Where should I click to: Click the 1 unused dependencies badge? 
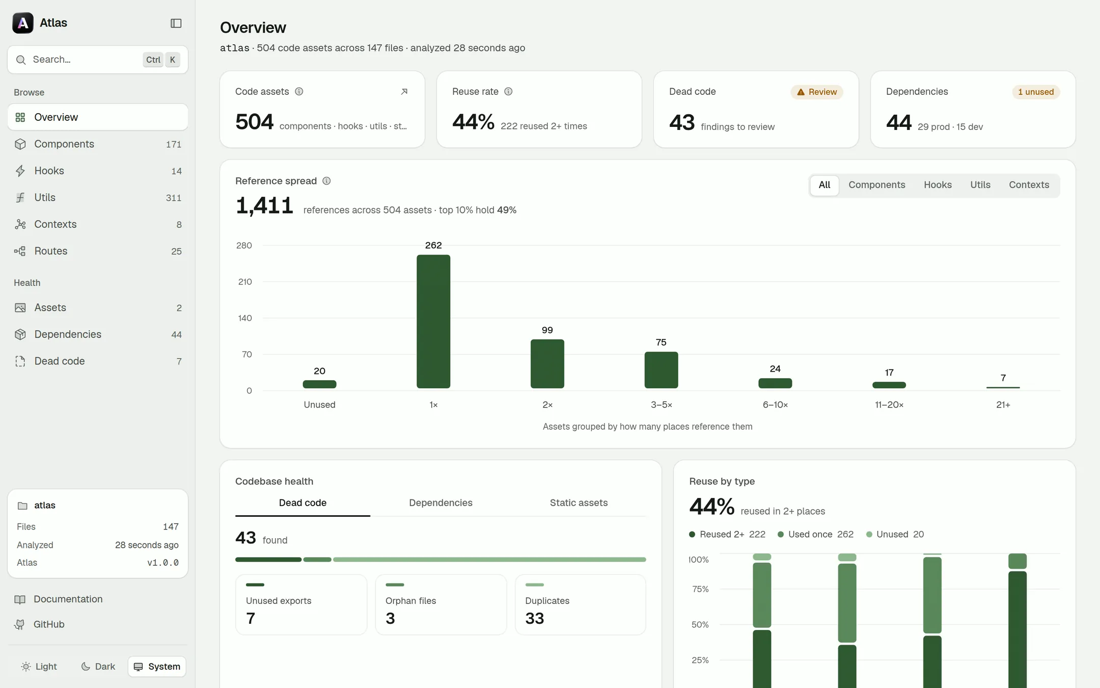1036,92
